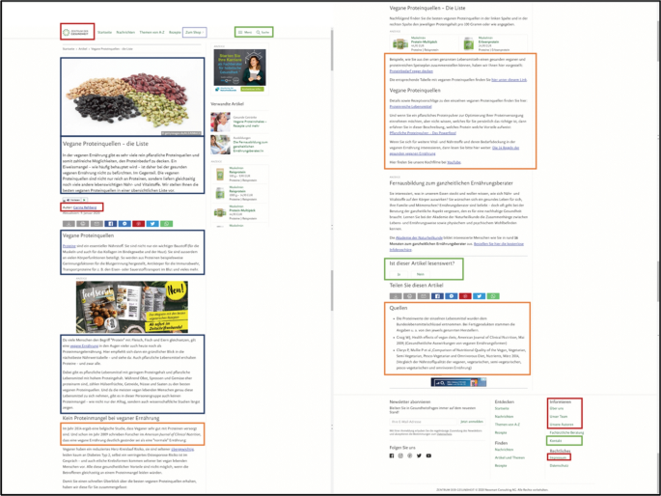
Task: Click email icon under 'Teilen Sie diesen Artikel'
Action: [x=424, y=296]
